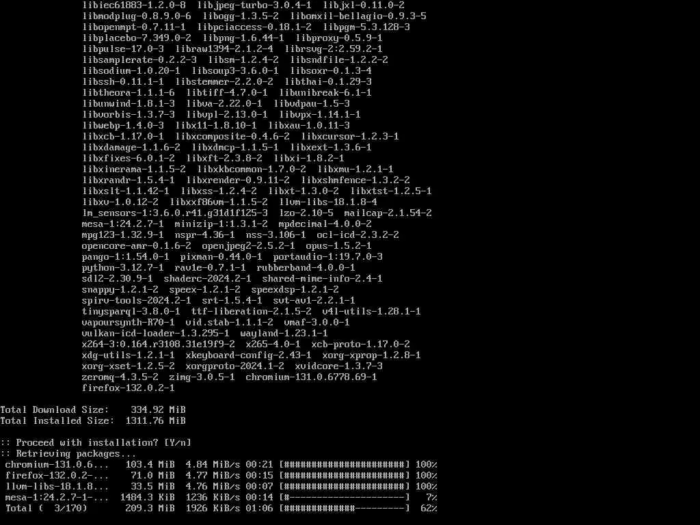Click the ttf-liberation-2.1.5-2 package name
This screenshot has height=525, width=700.
(252, 312)
